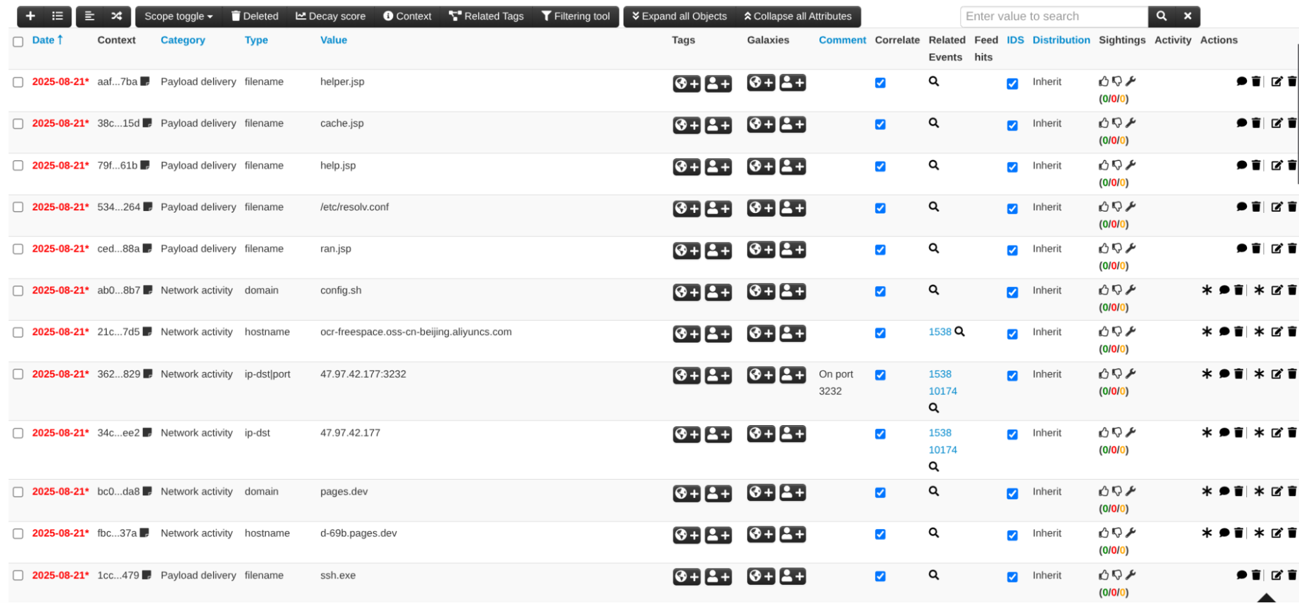The image size is (1299, 603).
Task: Show Related Tags
Action: (486, 16)
